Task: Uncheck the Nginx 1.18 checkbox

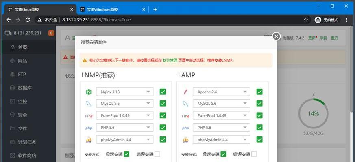Action: point(163,92)
